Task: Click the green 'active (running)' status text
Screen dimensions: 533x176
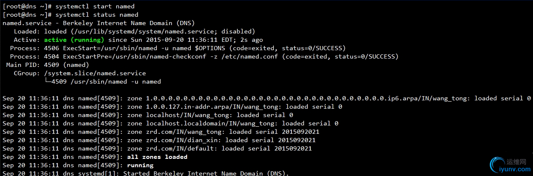Action: (74, 40)
